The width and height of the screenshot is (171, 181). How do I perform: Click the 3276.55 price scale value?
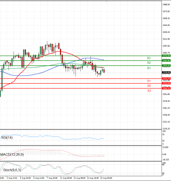[166, 101]
